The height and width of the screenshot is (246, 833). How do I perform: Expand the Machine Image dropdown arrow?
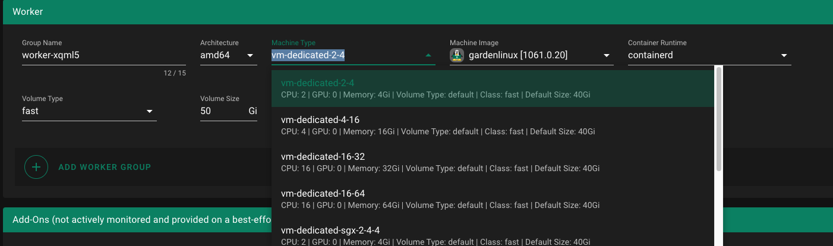pyautogui.click(x=607, y=56)
